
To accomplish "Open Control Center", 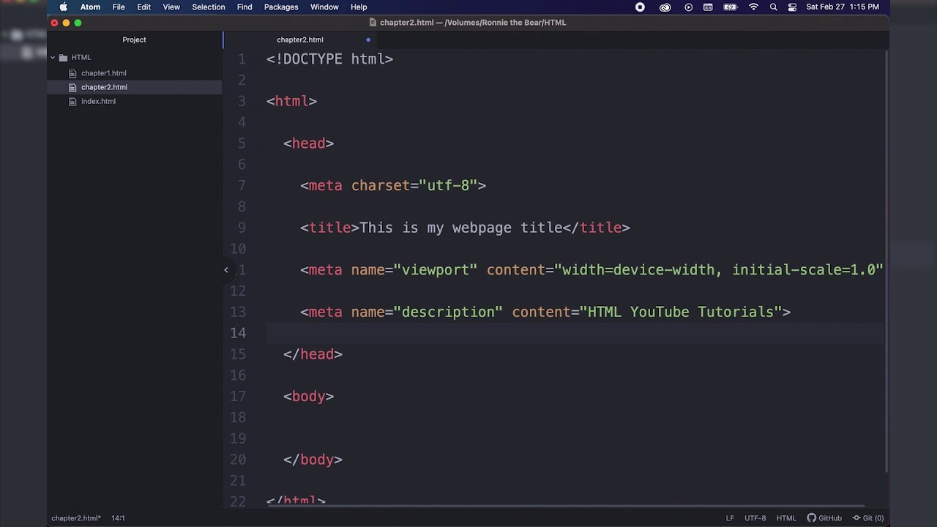I will tap(792, 7).
